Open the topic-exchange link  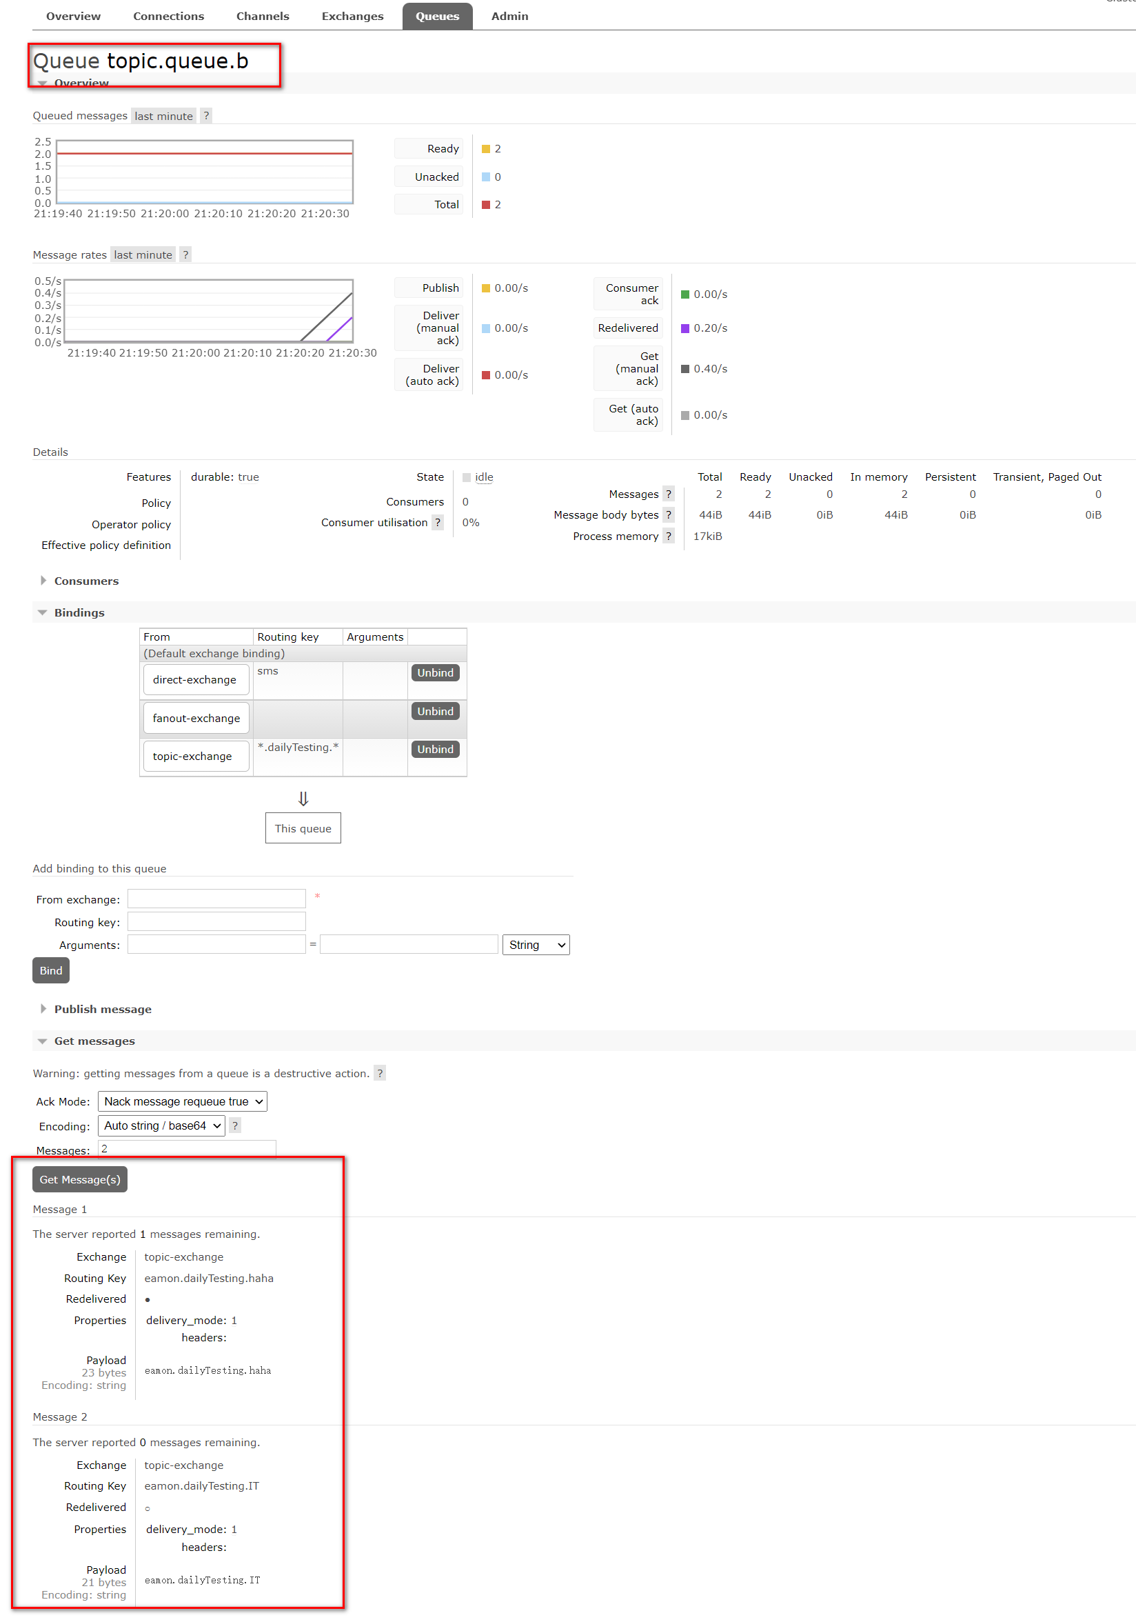(x=196, y=757)
